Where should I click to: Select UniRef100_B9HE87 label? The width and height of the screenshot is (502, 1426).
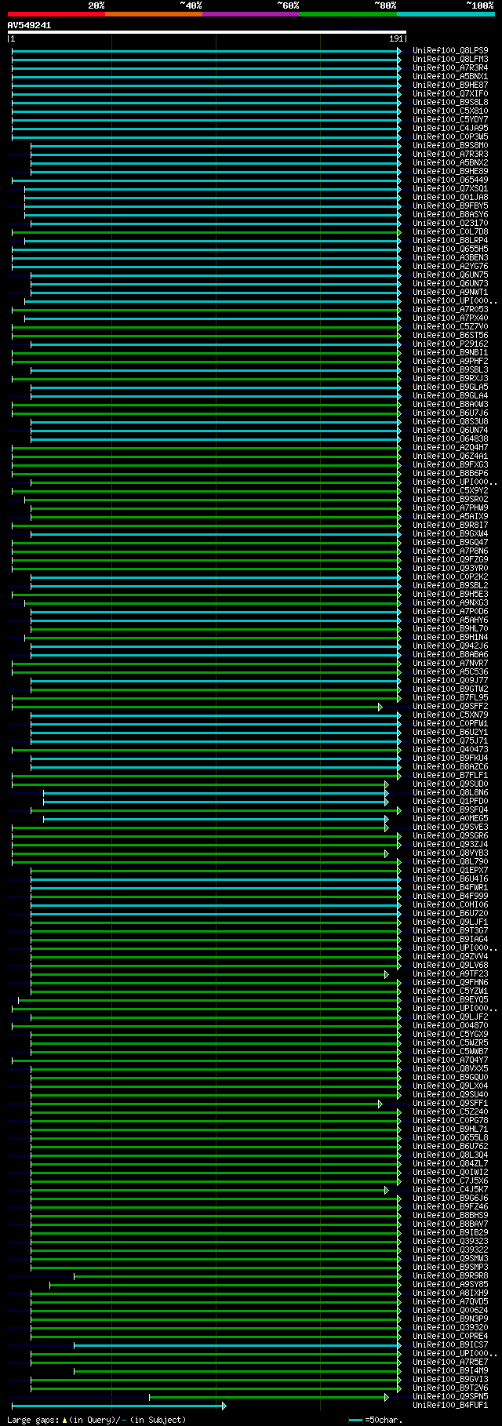pyautogui.click(x=450, y=85)
